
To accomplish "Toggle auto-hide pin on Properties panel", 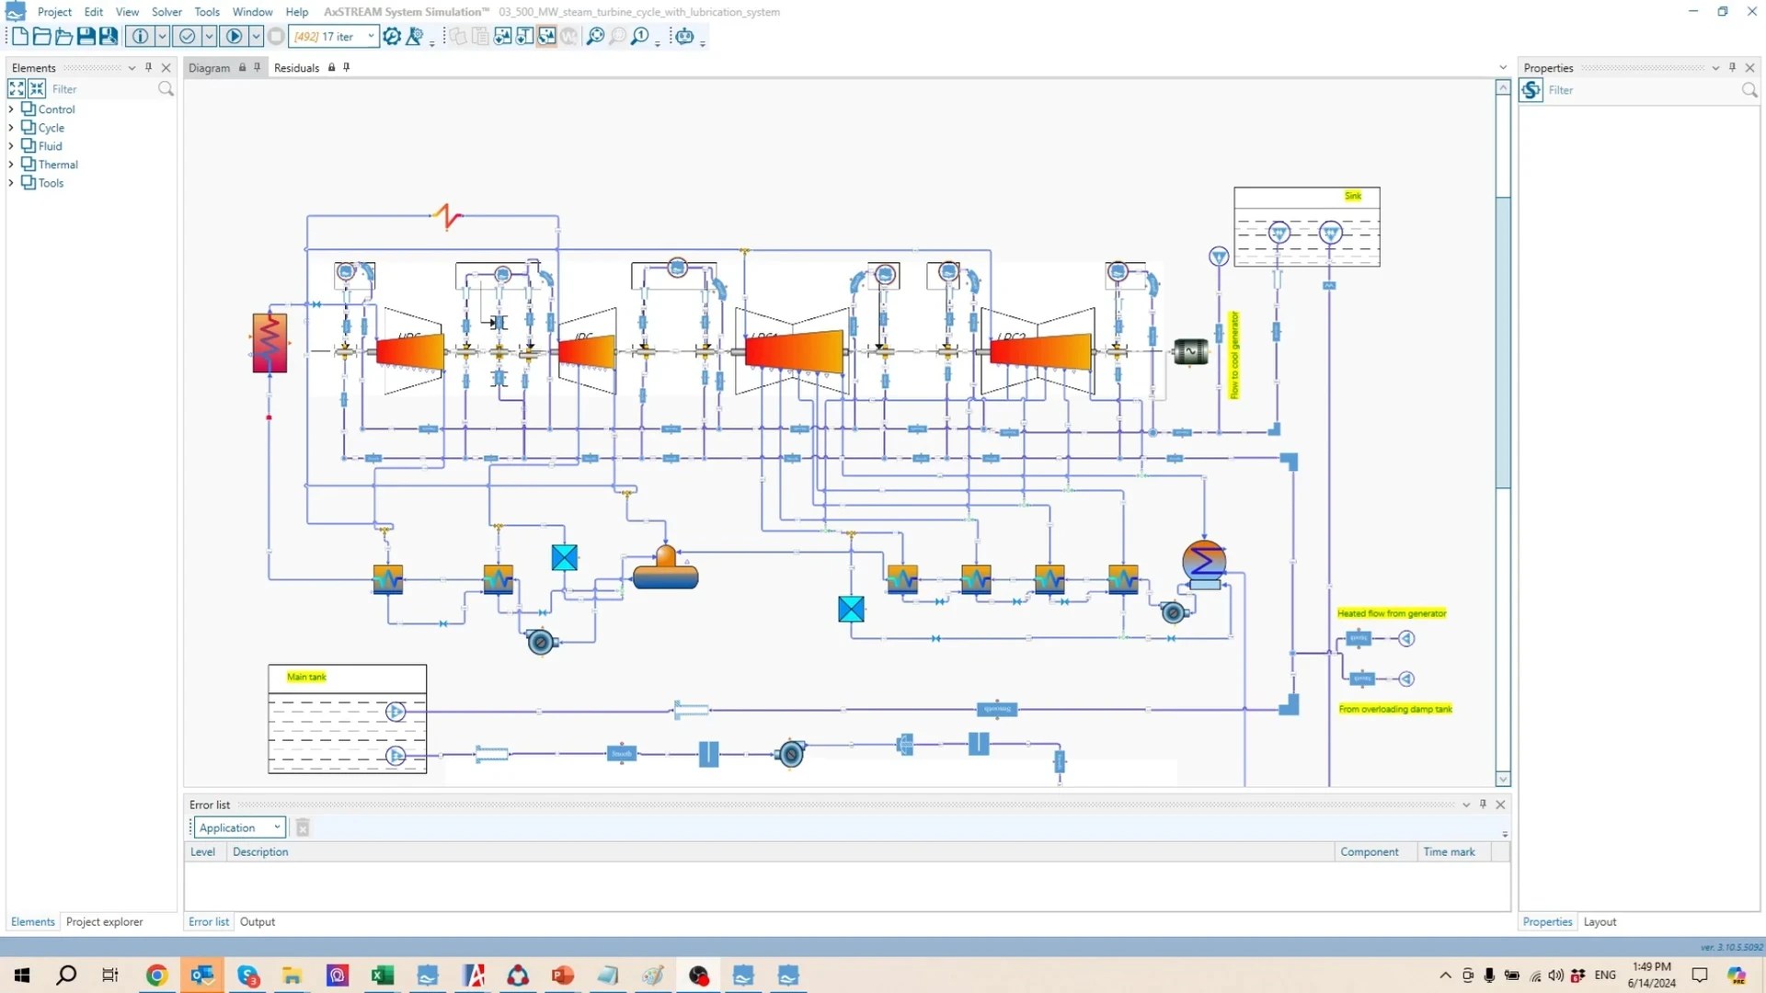I will (1733, 67).
